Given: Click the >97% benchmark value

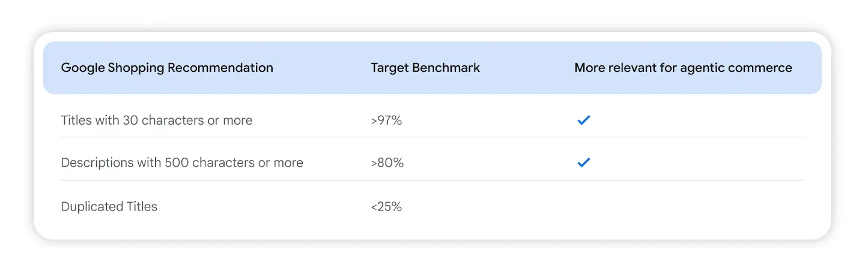Looking at the screenshot, I should point(386,120).
